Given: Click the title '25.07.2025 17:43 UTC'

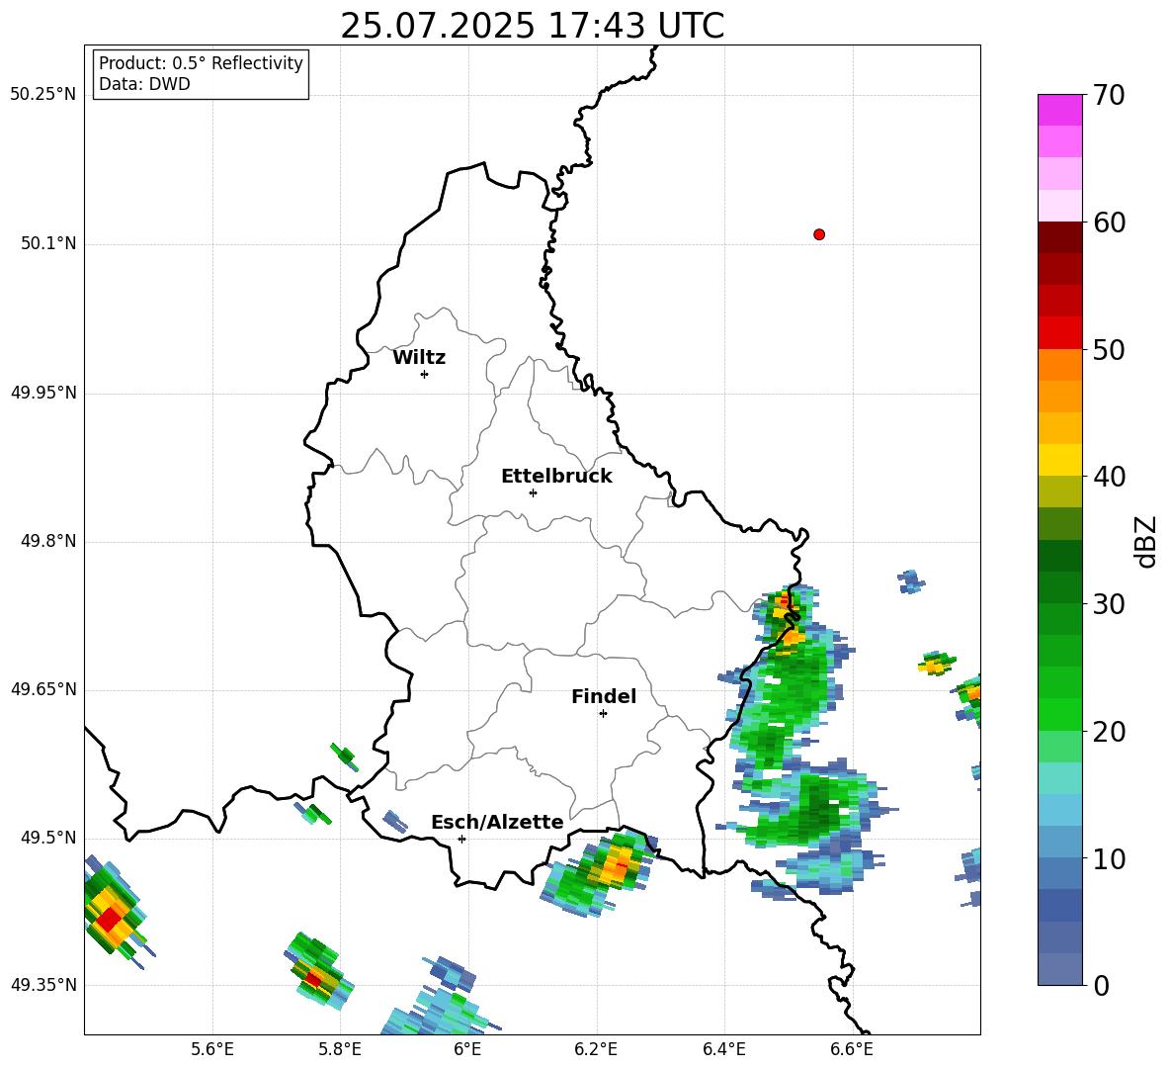Looking at the screenshot, I should [532, 26].
